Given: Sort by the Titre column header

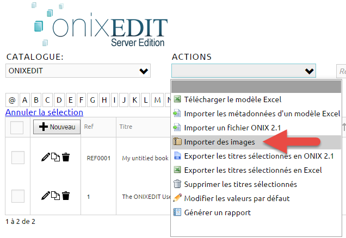Looking at the screenshot, I should pyautogui.click(x=126, y=127).
